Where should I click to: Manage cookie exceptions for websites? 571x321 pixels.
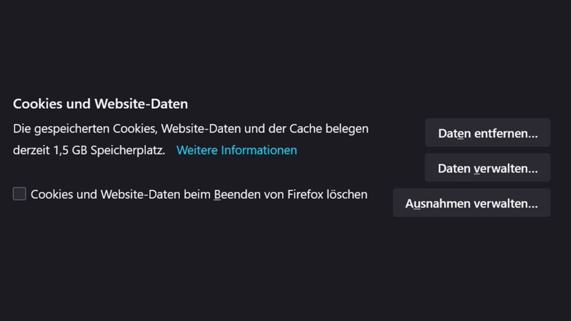[472, 203]
